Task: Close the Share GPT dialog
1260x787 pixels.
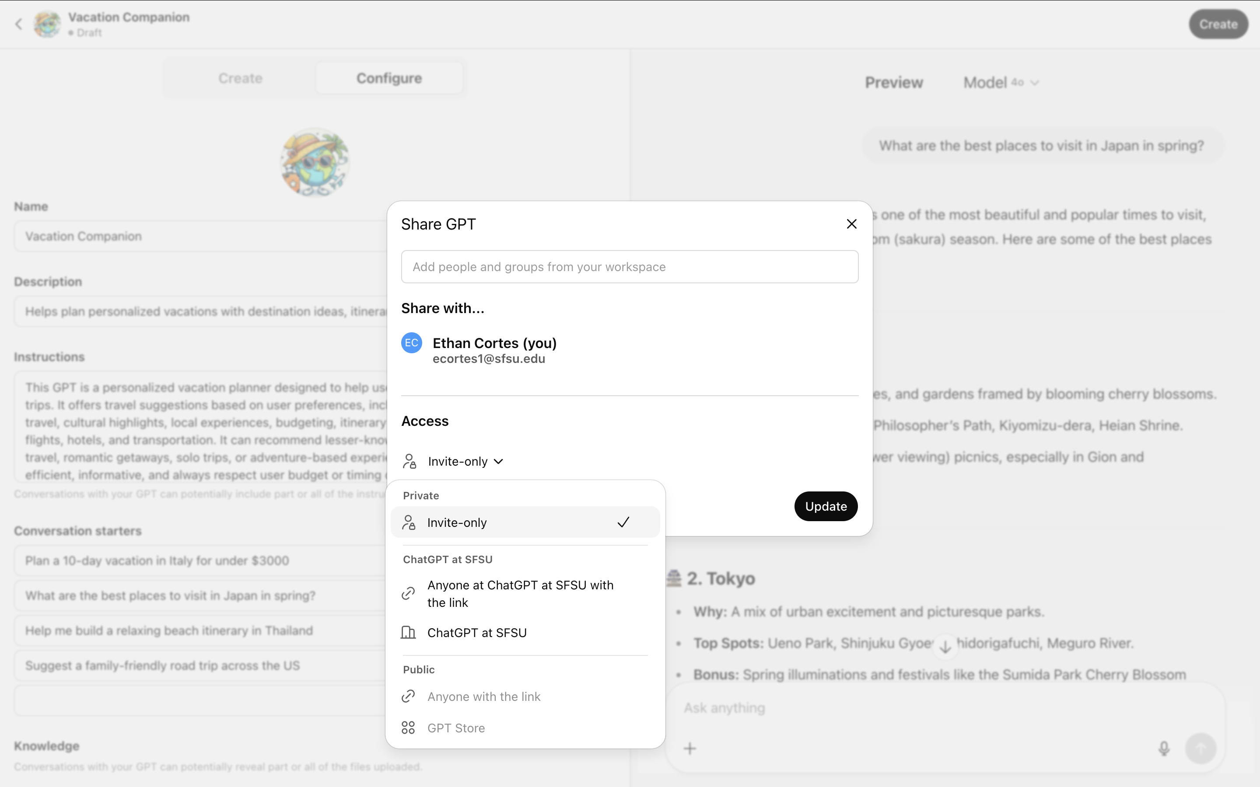Action: pos(851,224)
